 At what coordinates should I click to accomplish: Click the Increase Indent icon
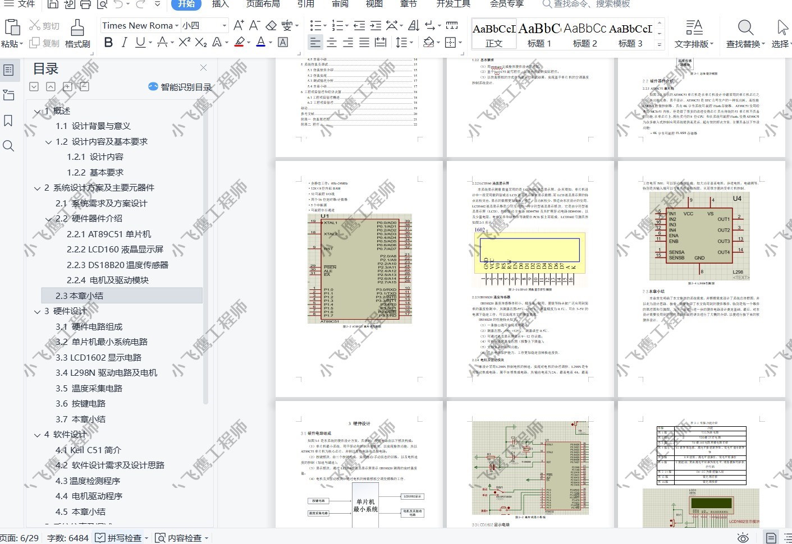click(x=376, y=25)
